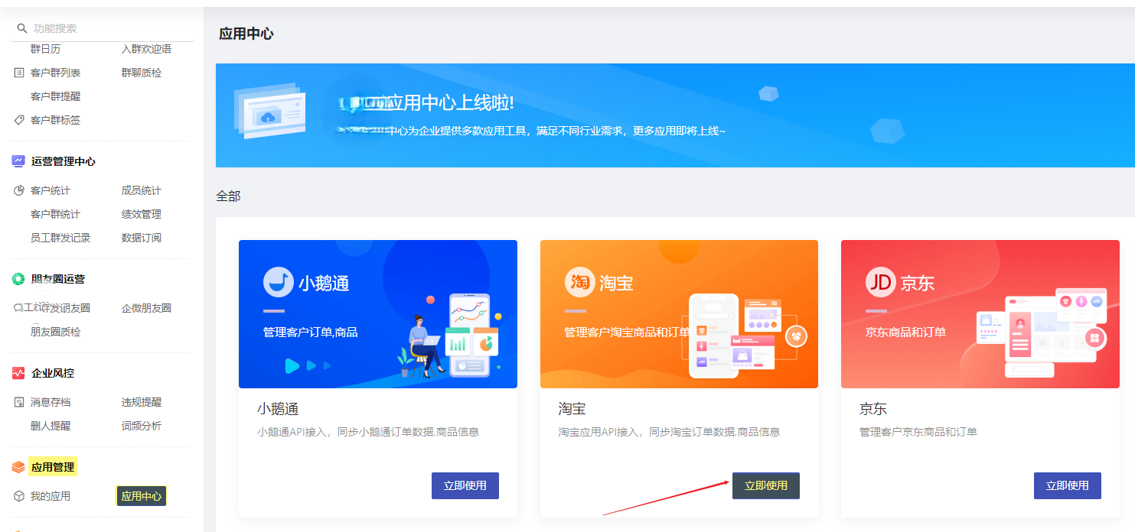The image size is (1135, 532).
Task: Open 我的应用 menu item
Action: [51, 496]
